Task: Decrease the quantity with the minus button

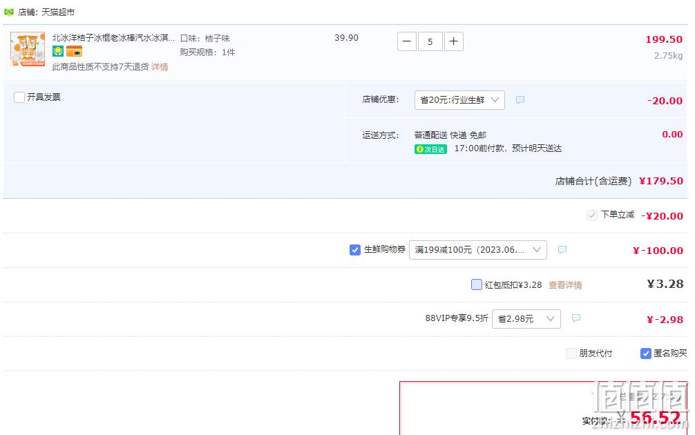Action: [406, 41]
